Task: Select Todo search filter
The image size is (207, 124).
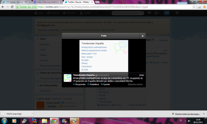Action: pos(42,39)
